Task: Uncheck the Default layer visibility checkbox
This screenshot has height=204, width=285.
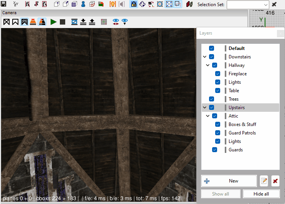Action: [211, 48]
